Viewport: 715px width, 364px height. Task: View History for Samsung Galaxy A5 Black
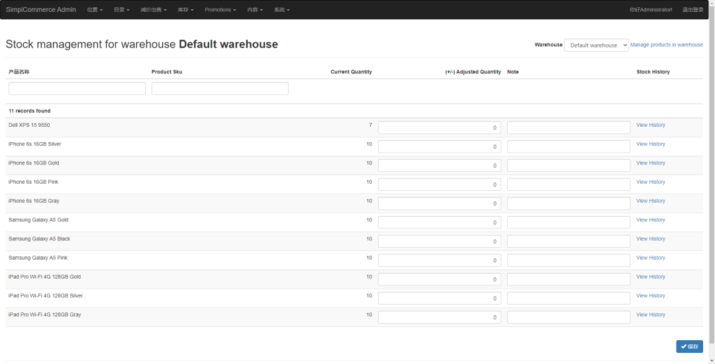[651, 239]
